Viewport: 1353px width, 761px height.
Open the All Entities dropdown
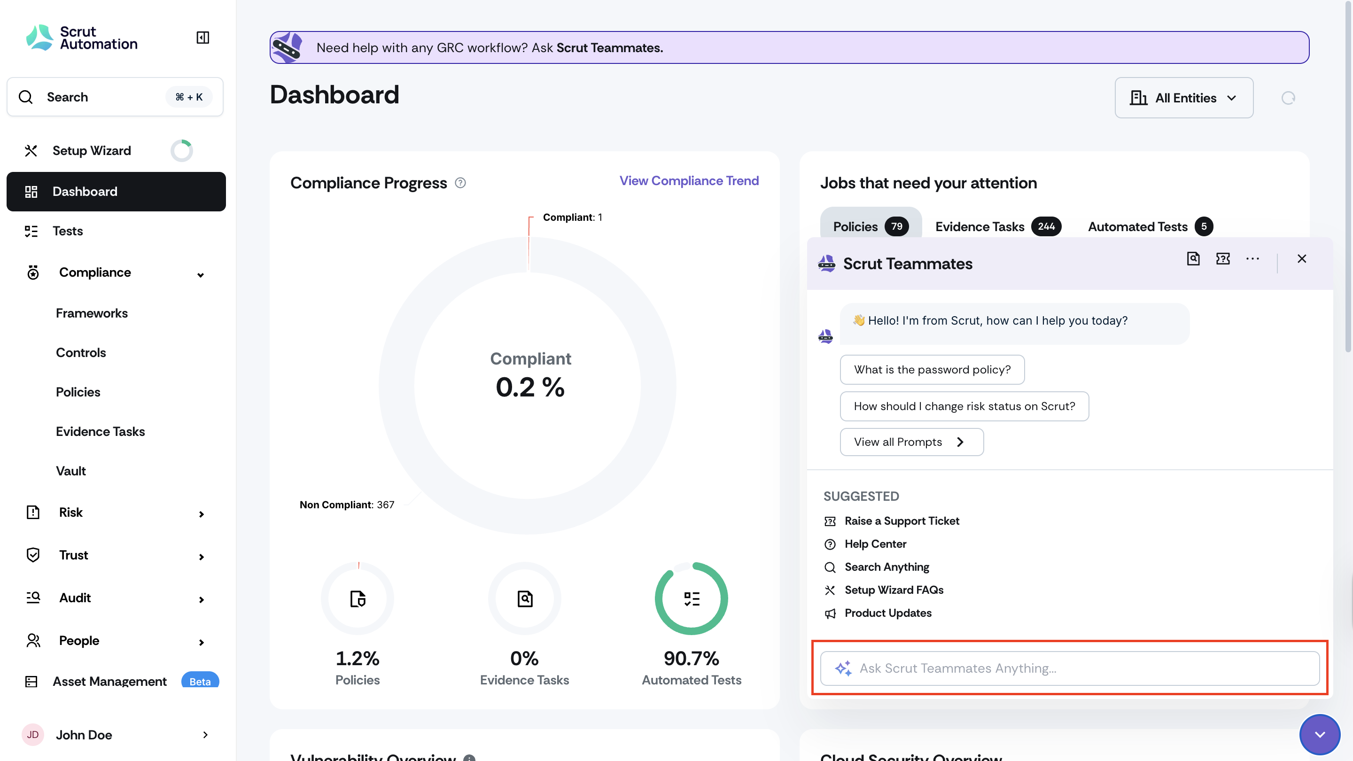pos(1184,98)
